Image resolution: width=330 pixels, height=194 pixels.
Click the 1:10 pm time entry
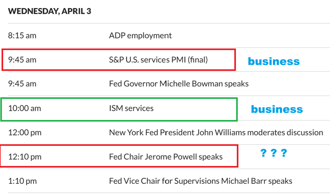coord(22,181)
